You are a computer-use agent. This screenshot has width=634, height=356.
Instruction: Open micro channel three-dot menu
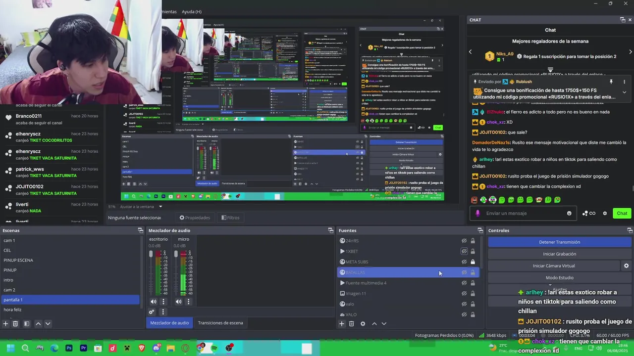pos(188,302)
